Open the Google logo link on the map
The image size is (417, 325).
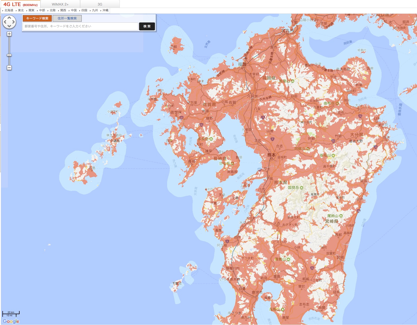coord(11,321)
